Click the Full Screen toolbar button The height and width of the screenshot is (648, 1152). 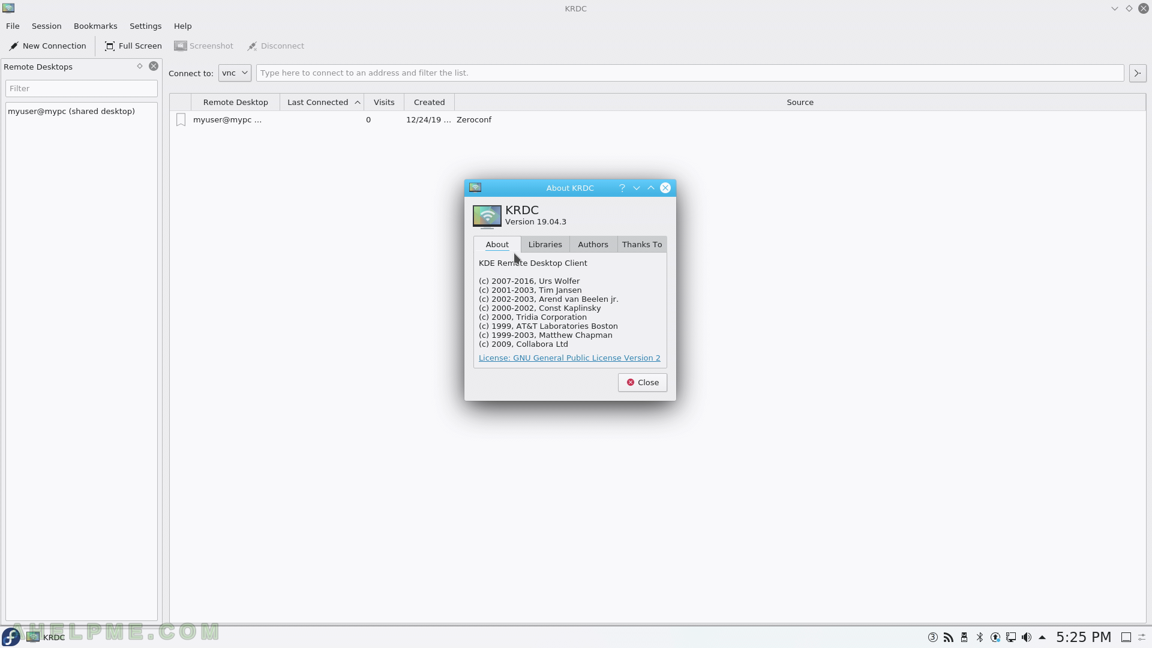click(x=133, y=46)
